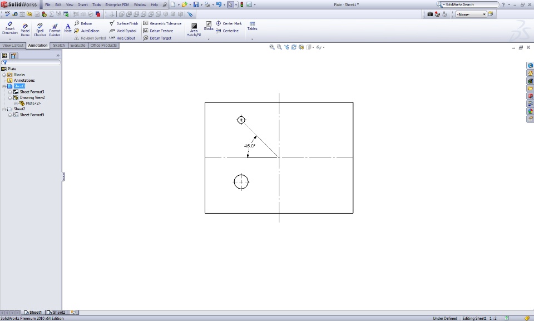Add a Weld Symbol
This screenshot has width=534, height=321.
[122, 31]
